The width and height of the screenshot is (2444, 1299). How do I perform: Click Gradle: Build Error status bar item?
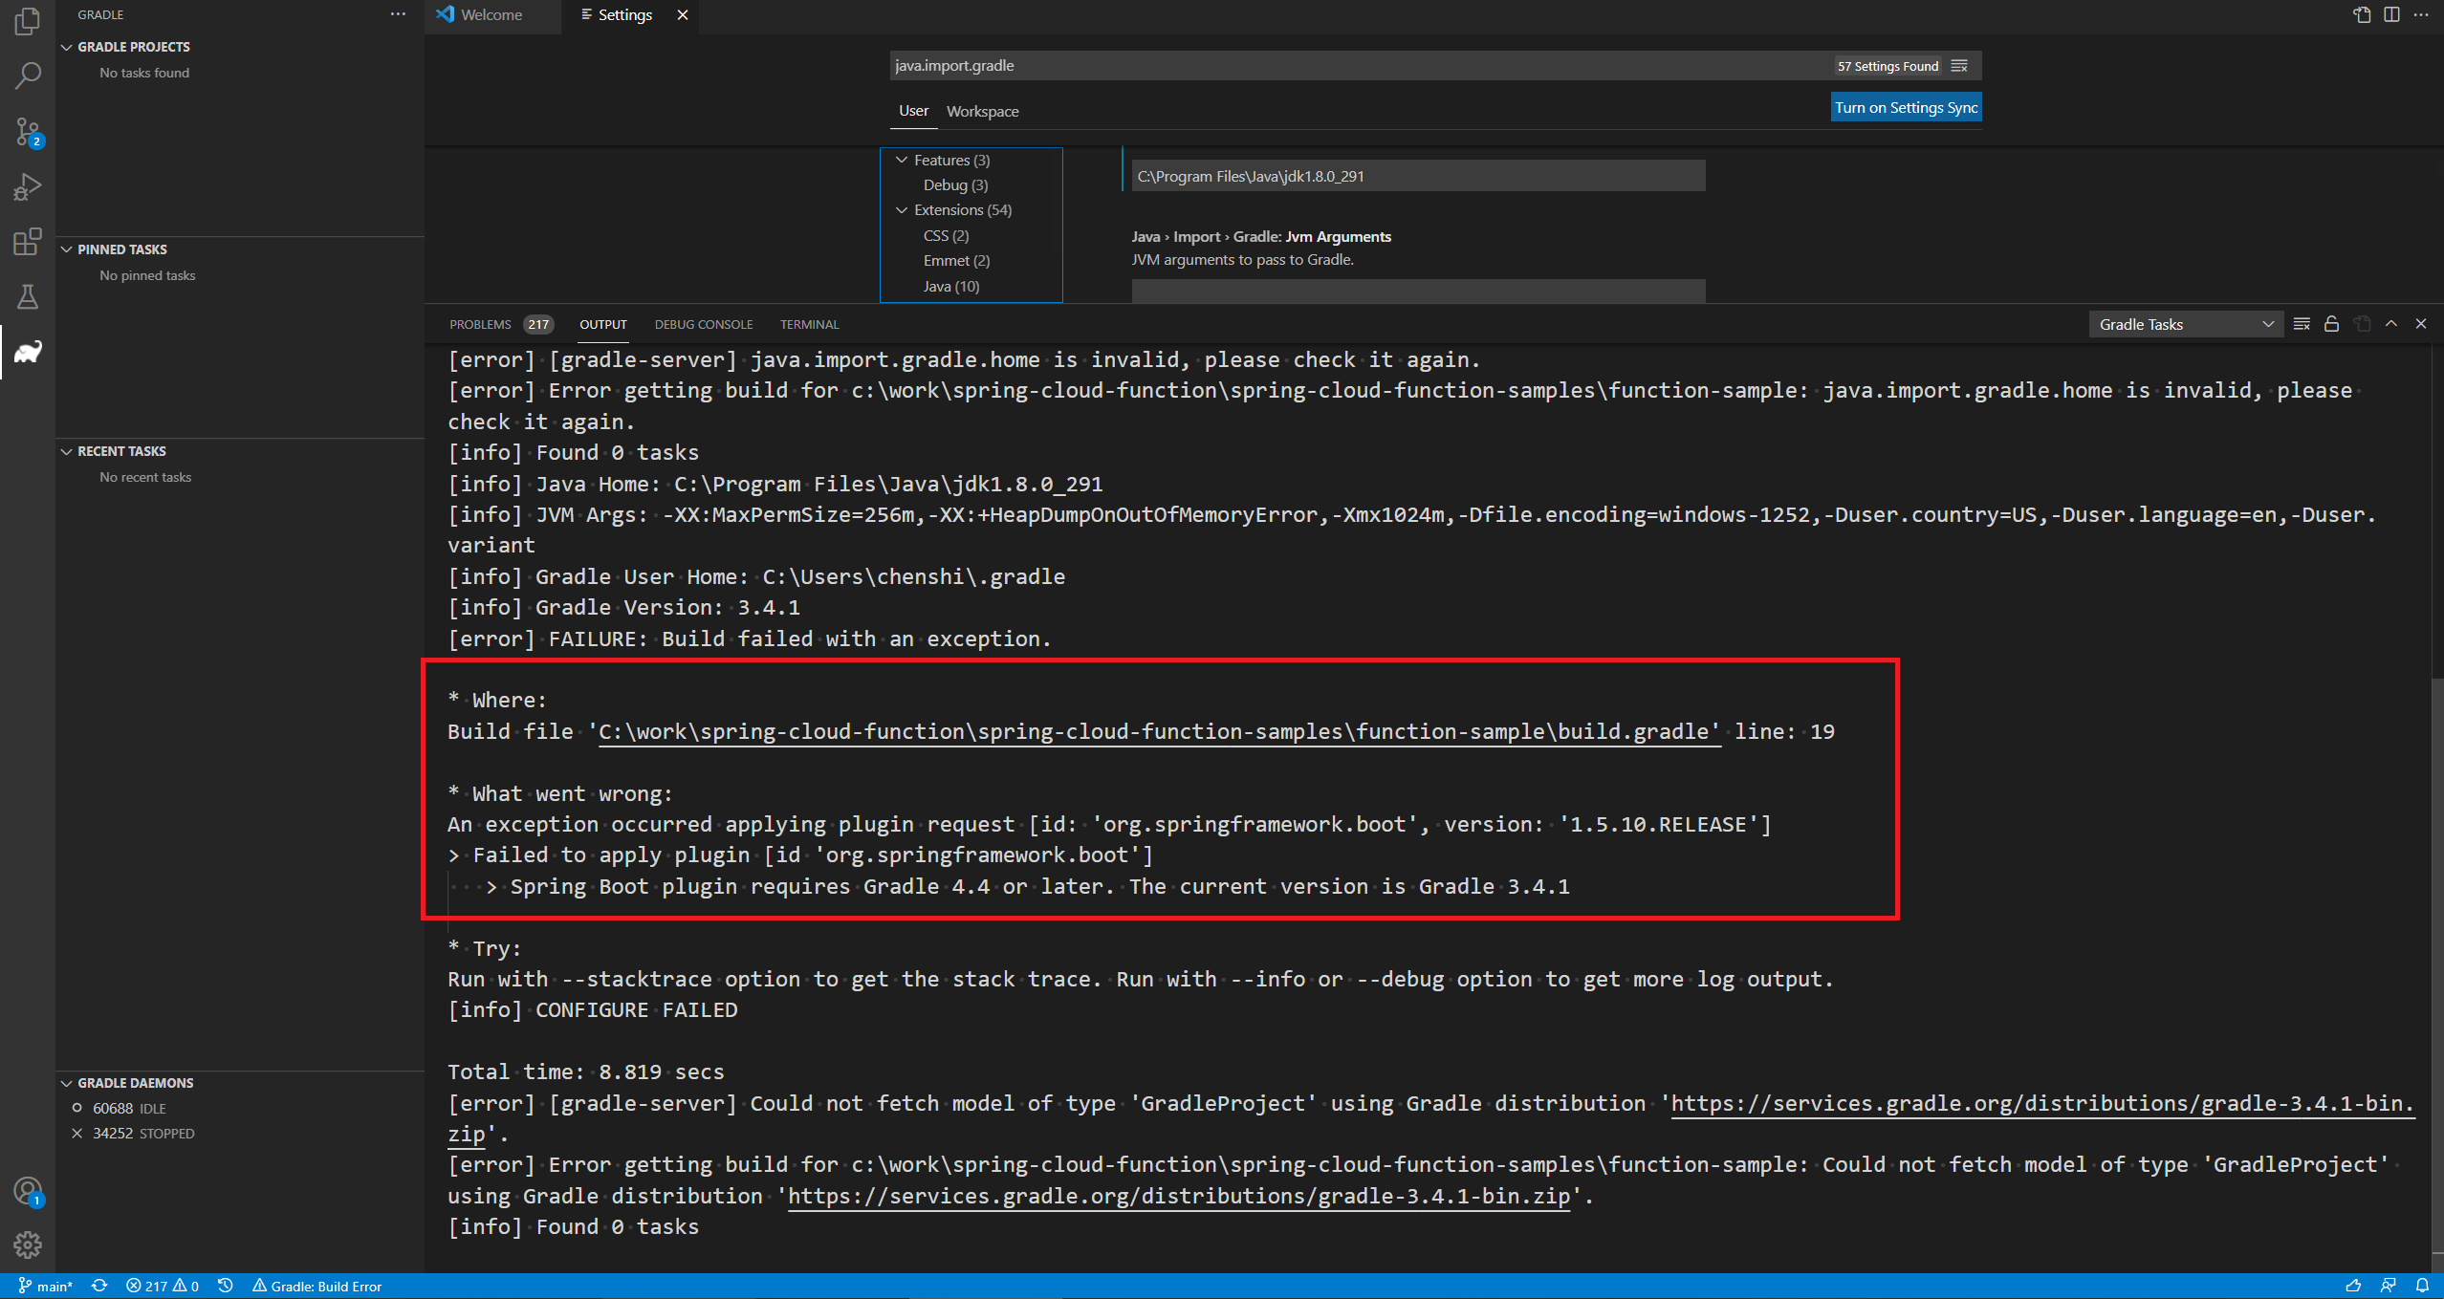click(x=316, y=1287)
